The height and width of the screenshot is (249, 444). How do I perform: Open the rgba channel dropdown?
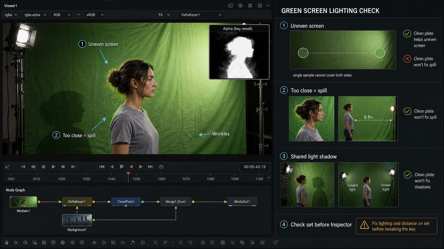click(x=11, y=15)
